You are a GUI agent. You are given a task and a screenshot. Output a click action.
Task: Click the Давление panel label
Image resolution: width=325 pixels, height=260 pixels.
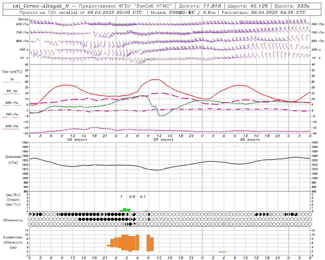pos(13,157)
